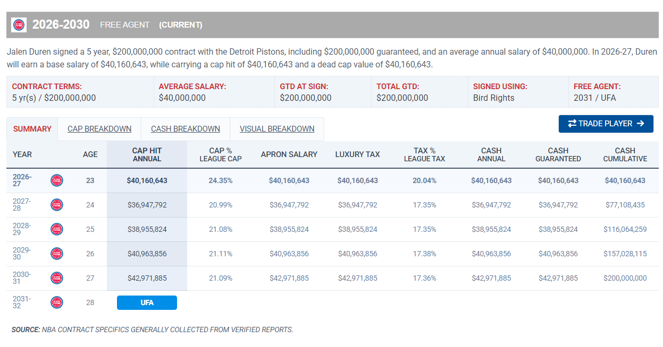Click the Cash Cumulative column header
Viewport: 663px width, 347px height.
(x=625, y=154)
